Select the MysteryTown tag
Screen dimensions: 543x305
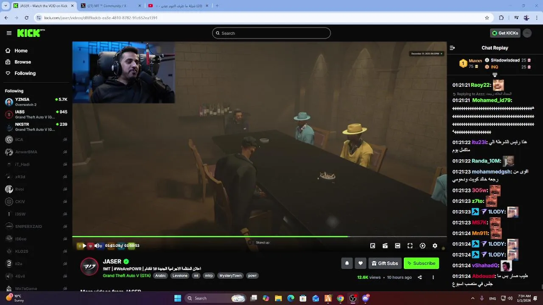(230, 276)
